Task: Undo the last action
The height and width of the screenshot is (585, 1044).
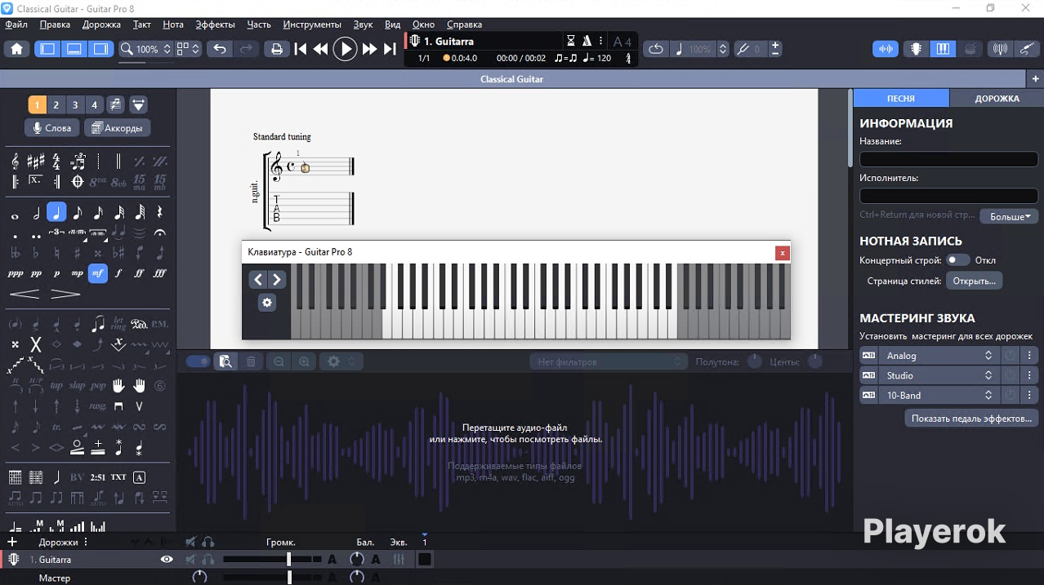Action: coord(219,49)
